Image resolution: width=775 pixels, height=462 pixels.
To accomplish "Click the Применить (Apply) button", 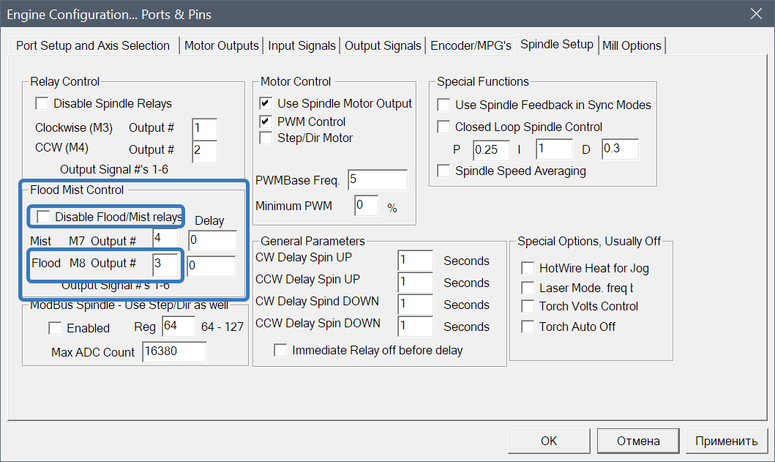I will coord(726,441).
